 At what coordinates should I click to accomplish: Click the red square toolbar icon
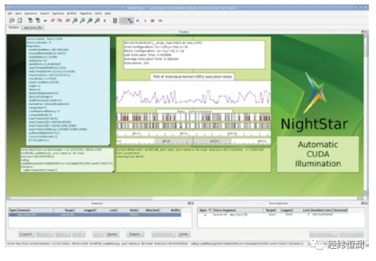[x=153, y=21]
